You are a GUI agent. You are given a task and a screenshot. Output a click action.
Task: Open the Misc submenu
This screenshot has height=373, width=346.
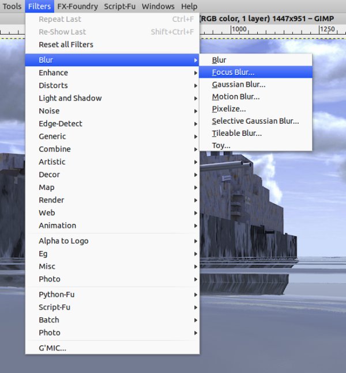[x=112, y=267]
